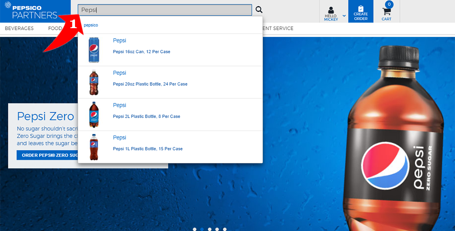This screenshot has width=455, height=231.
Task: Click the Pepsi title above 2L Plastic Bottle
Action: [x=119, y=105]
